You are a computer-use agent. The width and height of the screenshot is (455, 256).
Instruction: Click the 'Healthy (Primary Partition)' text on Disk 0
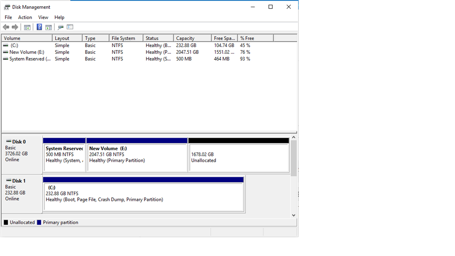117,160
